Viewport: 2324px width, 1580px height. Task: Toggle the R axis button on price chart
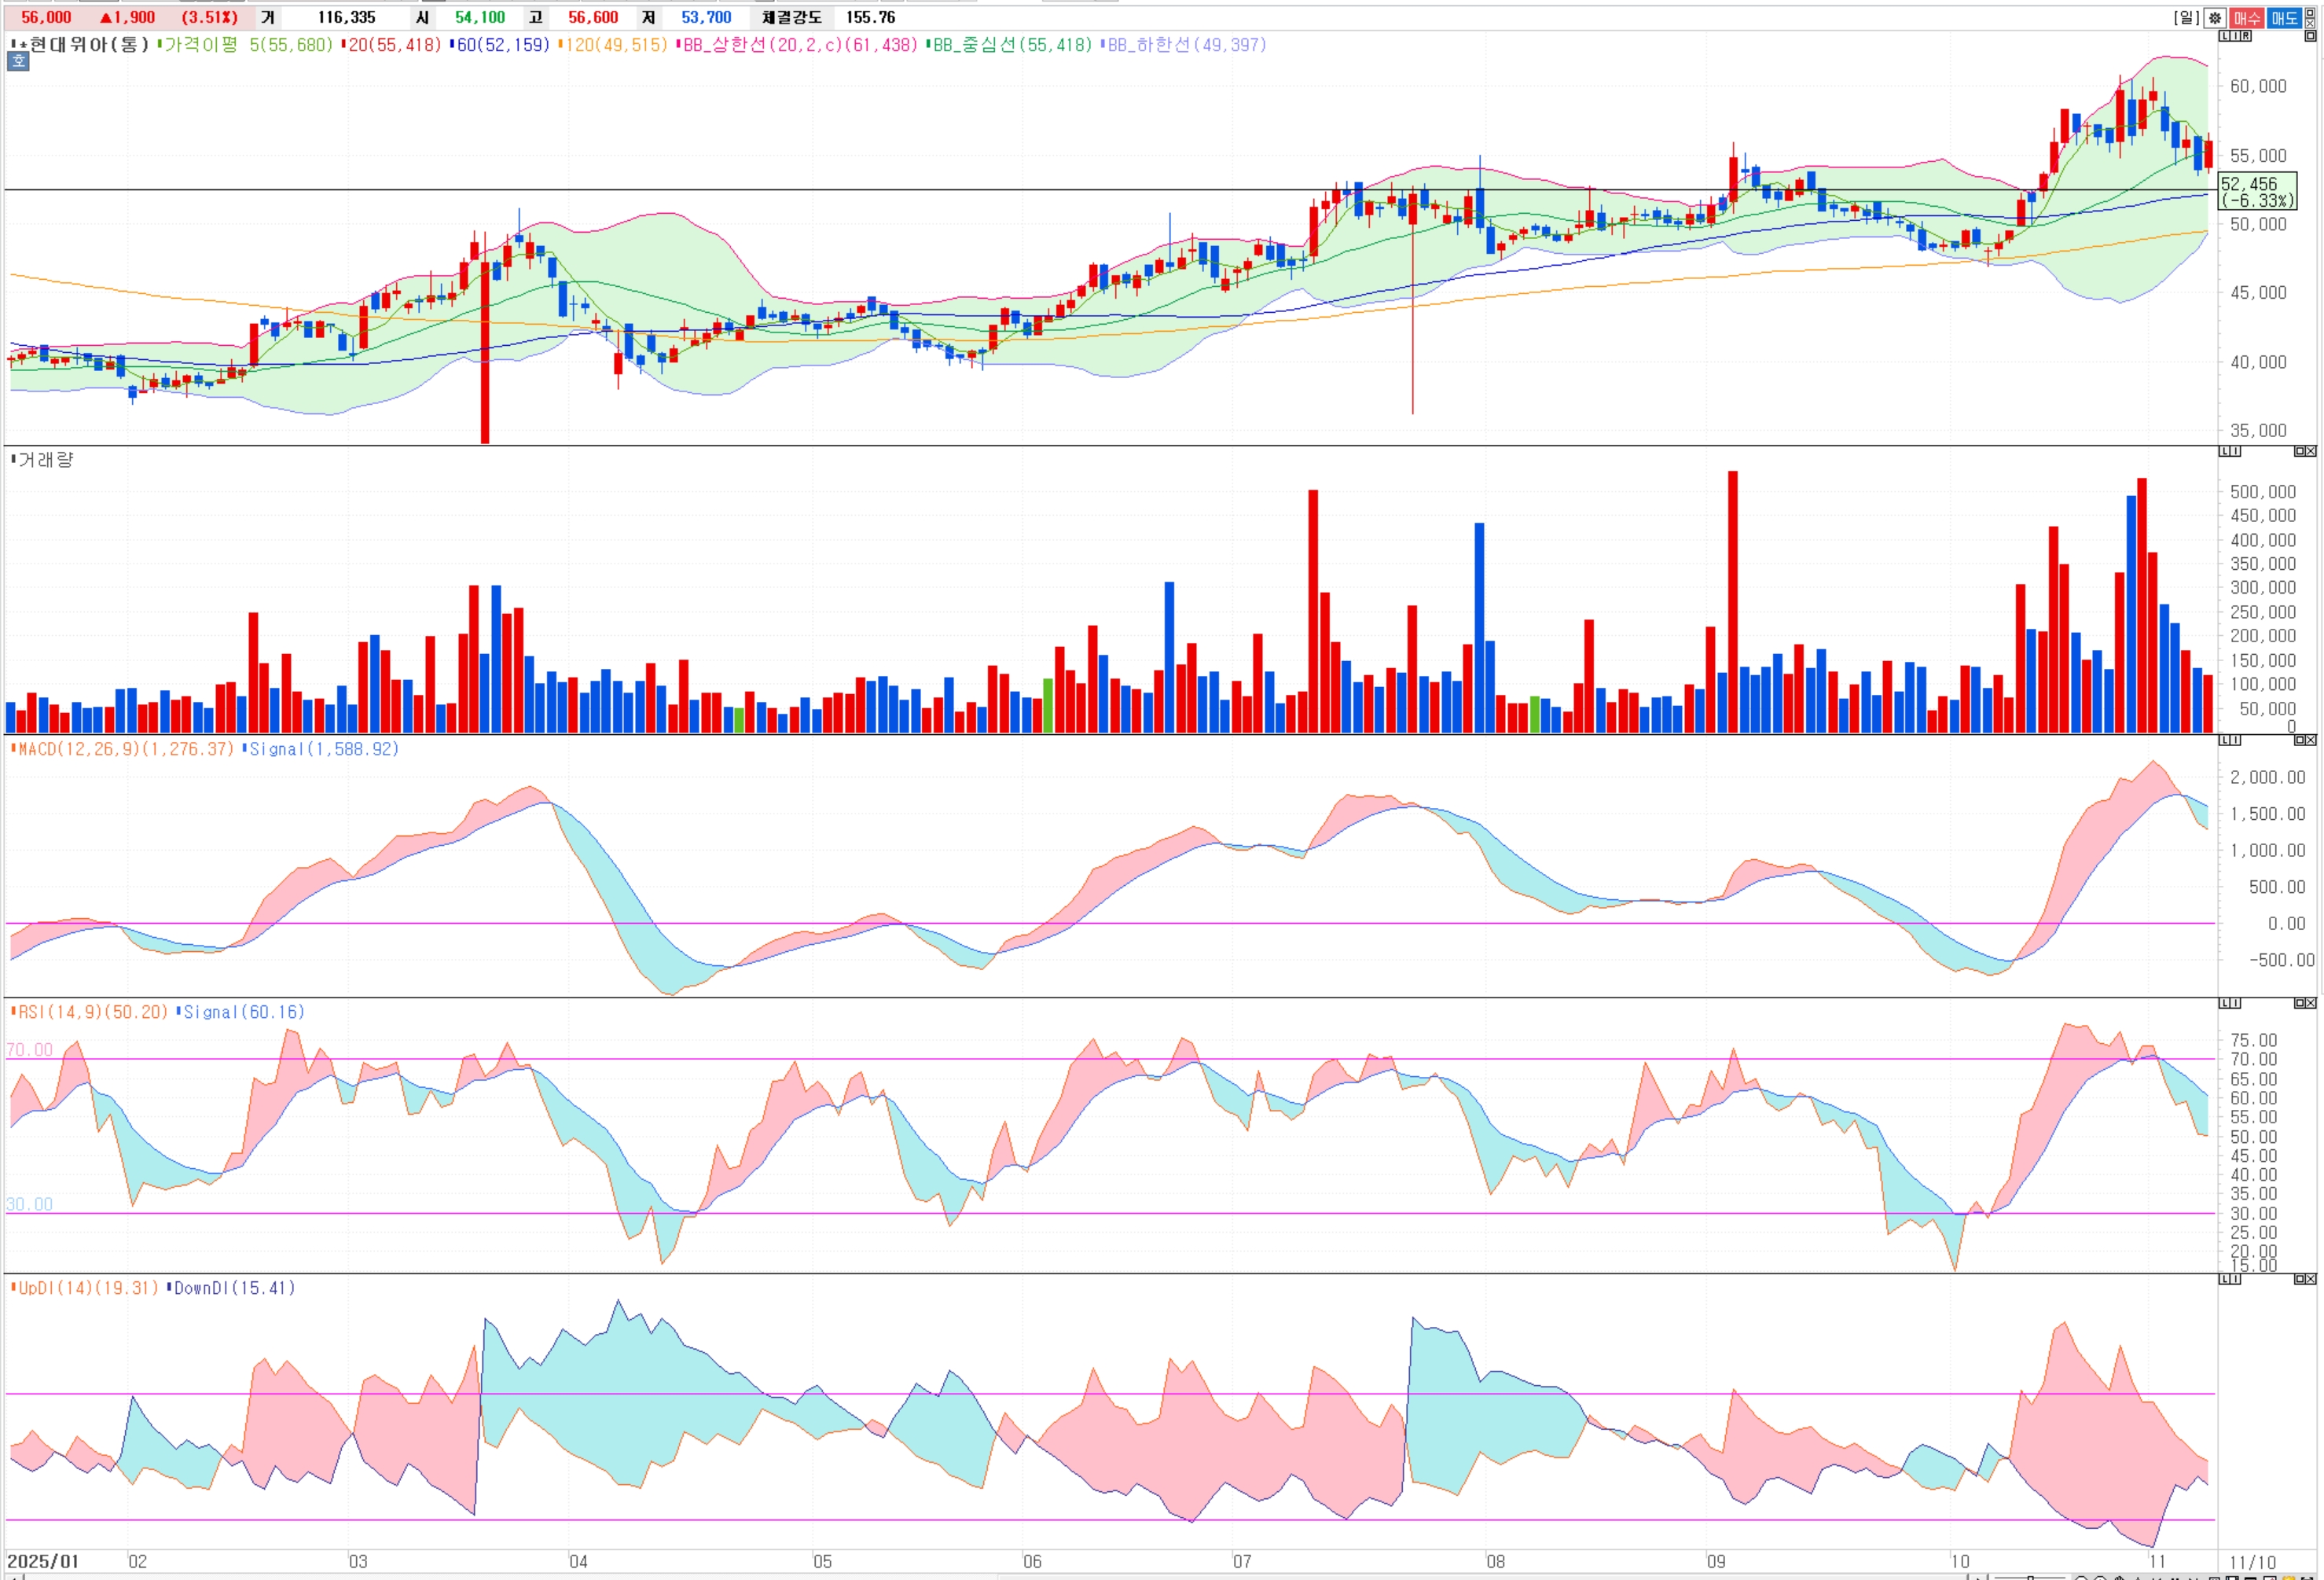tap(2246, 36)
